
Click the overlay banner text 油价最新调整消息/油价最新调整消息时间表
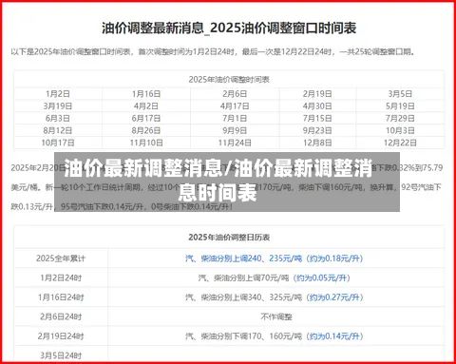click(x=218, y=181)
